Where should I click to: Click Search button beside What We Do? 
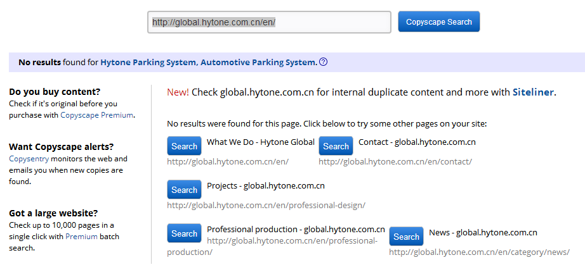point(184,146)
